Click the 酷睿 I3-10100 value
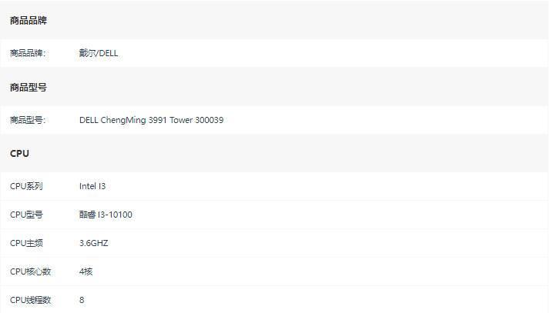This screenshot has height=313, width=557. coord(106,215)
